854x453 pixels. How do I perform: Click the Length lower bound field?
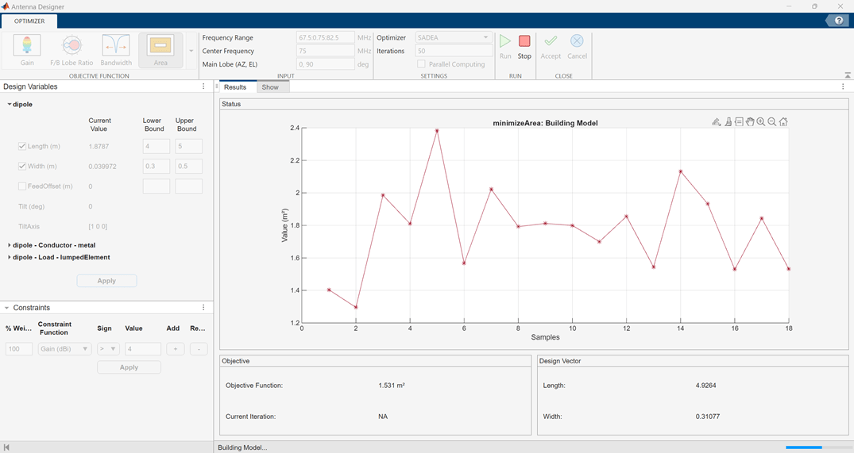click(x=156, y=147)
